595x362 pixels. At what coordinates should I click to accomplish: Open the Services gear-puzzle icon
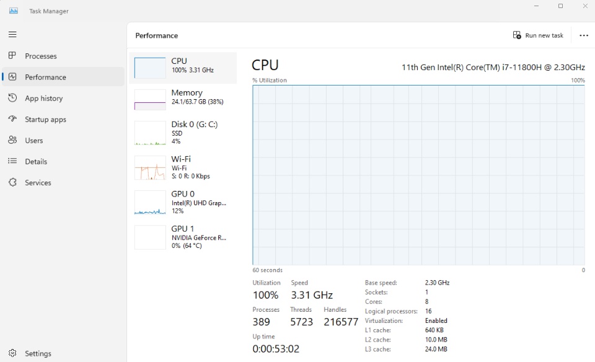[12, 182]
